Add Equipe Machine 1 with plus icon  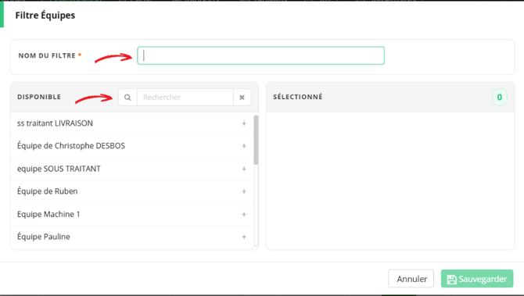pos(244,214)
